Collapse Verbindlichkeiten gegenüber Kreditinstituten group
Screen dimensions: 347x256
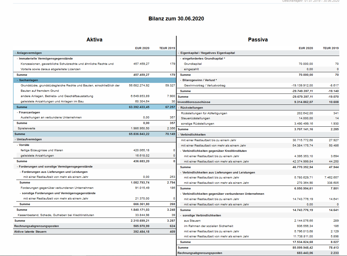point(181,151)
